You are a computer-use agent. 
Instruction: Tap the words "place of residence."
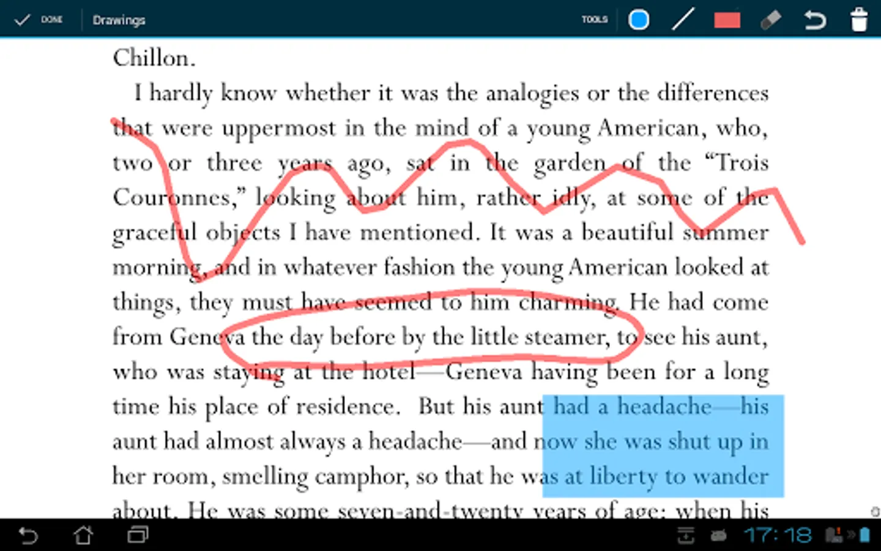coord(302,407)
